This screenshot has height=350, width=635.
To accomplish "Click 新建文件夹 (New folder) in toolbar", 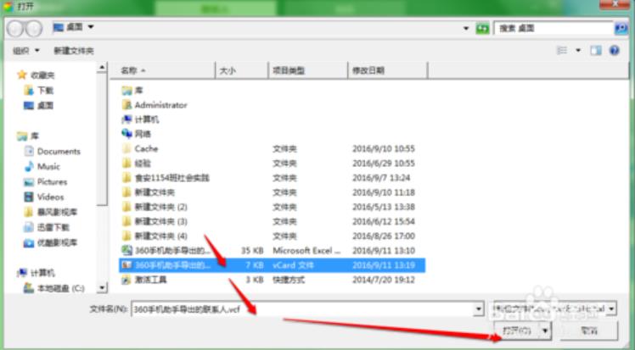I will tap(74, 51).
